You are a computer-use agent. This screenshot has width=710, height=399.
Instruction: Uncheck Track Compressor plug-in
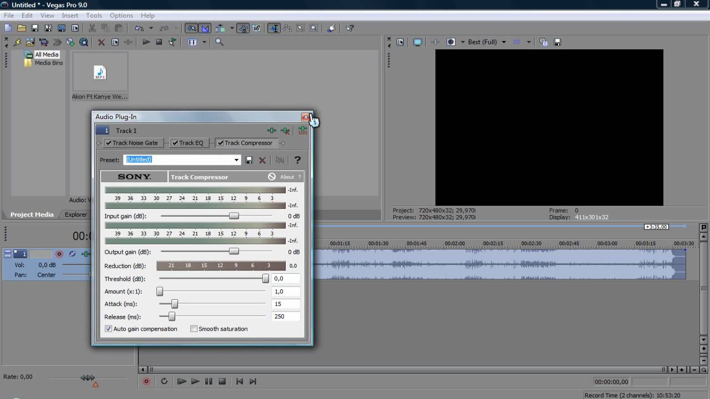[x=220, y=143]
